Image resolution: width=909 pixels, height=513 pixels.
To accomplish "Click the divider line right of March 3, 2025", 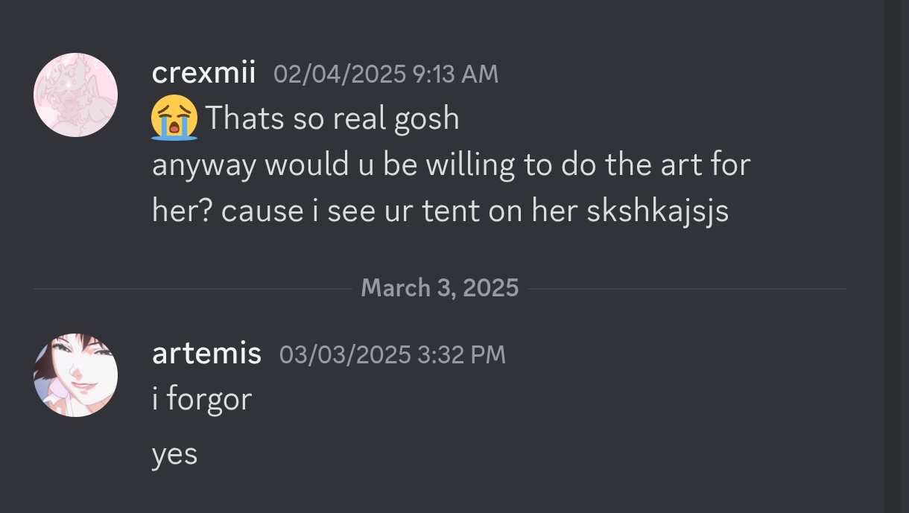I will 686,288.
